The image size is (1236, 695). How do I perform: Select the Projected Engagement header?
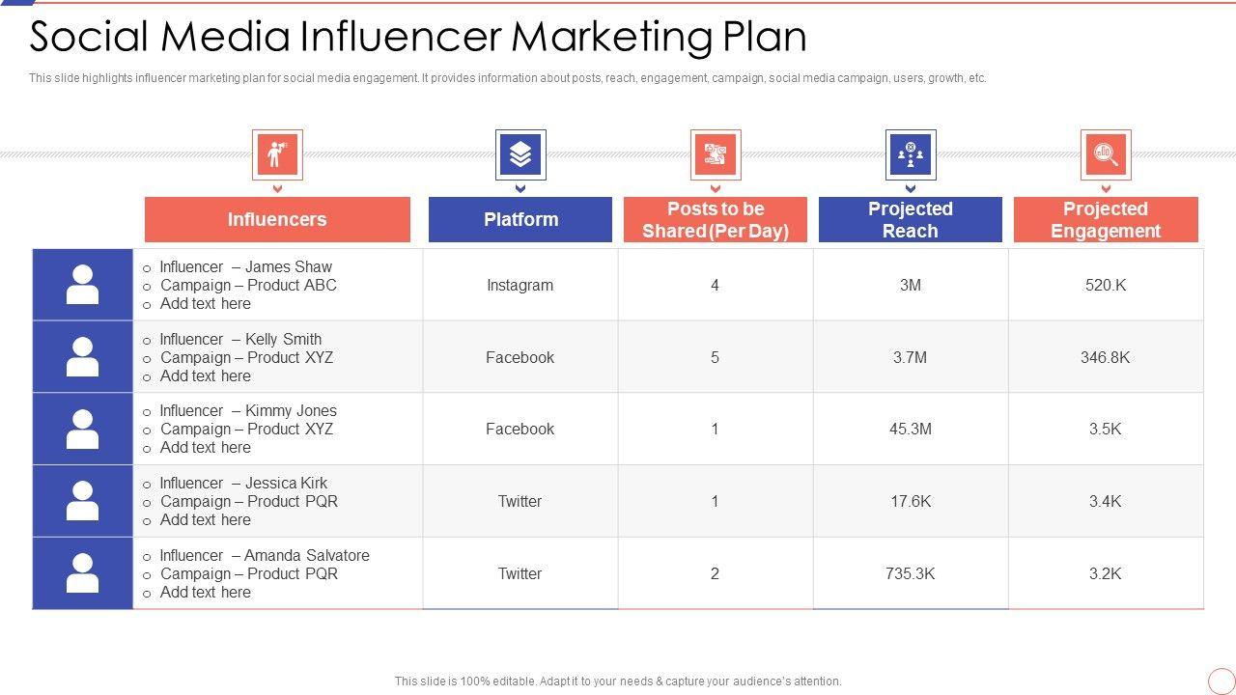[1106, 220]
